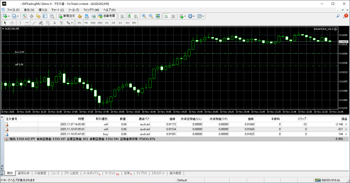This screenshot has width=350, height=183.
Task: Click the New Order (新規注文) button
Action: (67, 16)
